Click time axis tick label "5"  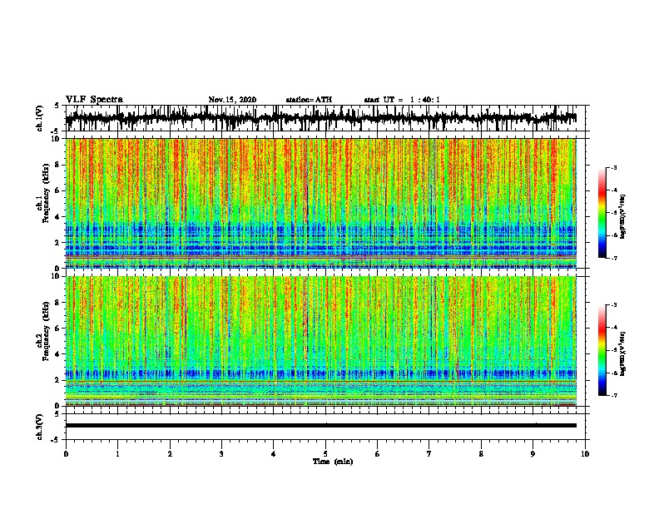point(325,454)
